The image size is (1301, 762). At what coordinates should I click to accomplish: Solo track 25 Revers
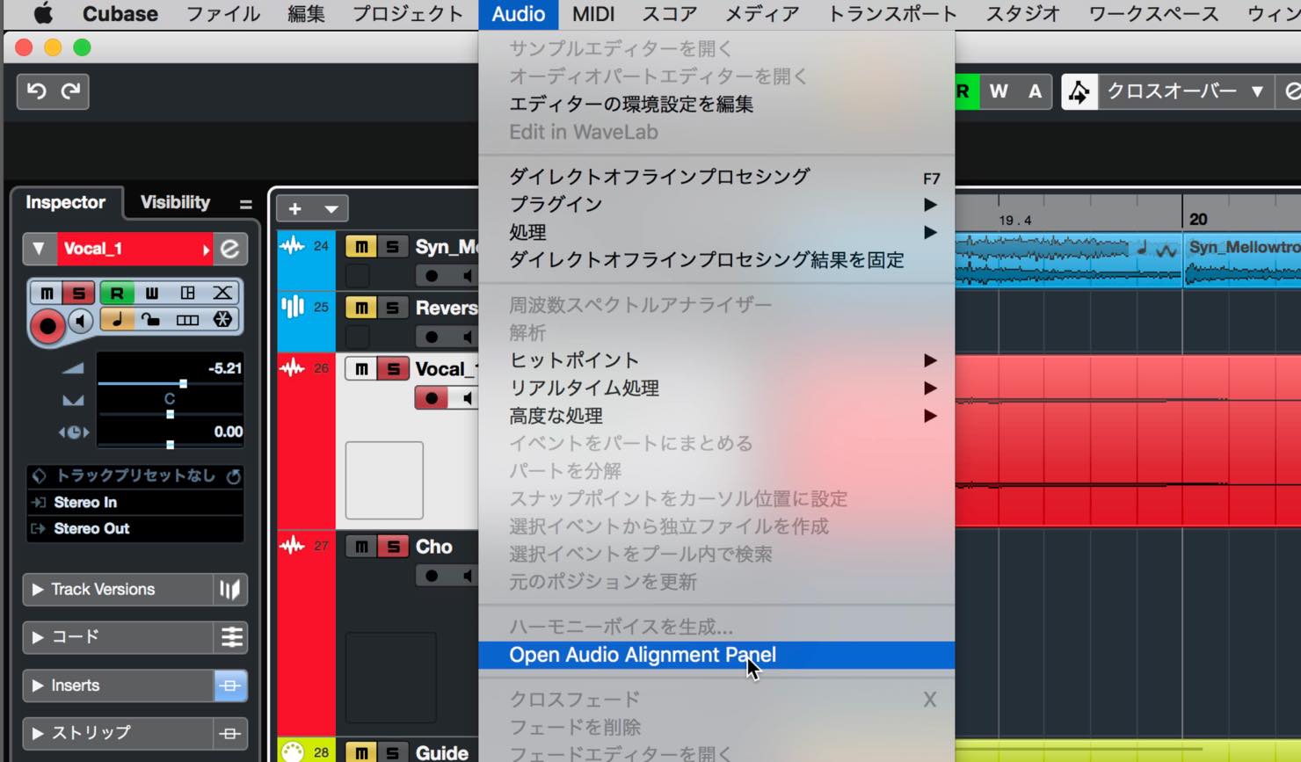coord(393,308)
